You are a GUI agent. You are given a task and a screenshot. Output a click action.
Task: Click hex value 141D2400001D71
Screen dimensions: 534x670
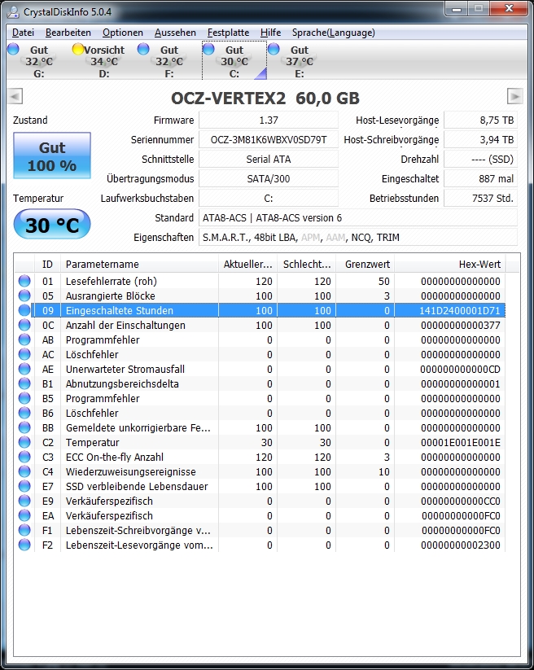460,311
